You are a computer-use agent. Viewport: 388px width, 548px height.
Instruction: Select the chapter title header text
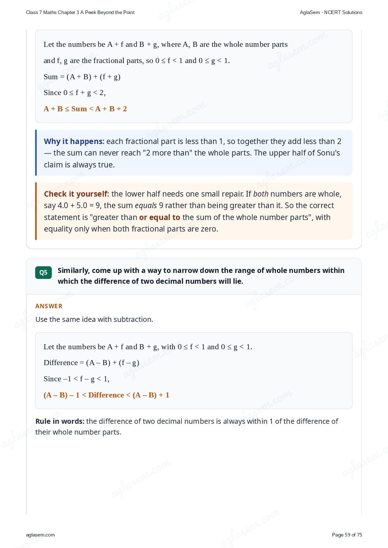point(80,12)
